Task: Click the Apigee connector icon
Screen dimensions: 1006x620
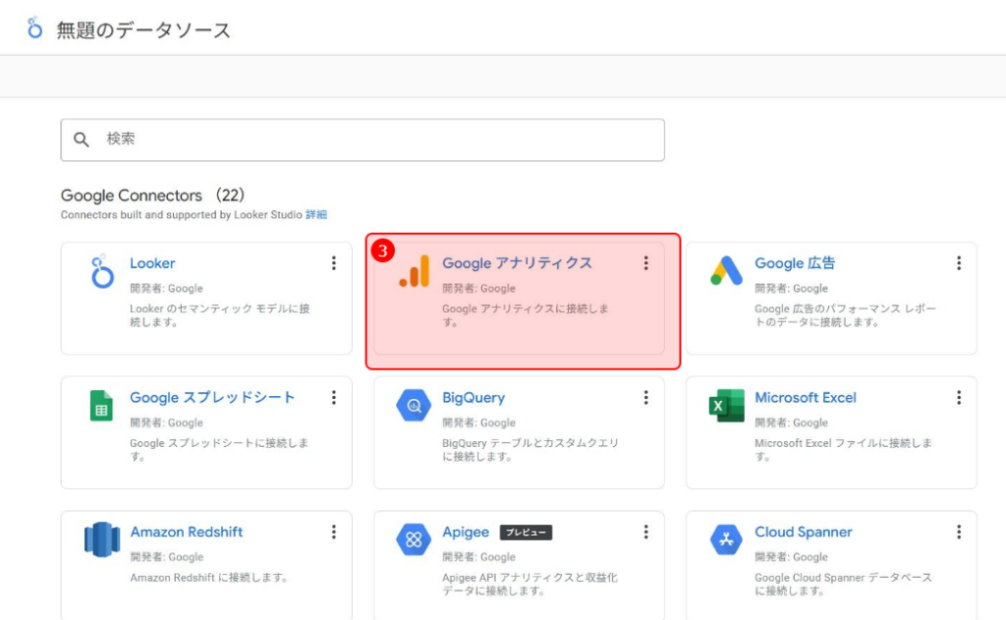Action: pyautogui.click(x=414, y=539)
